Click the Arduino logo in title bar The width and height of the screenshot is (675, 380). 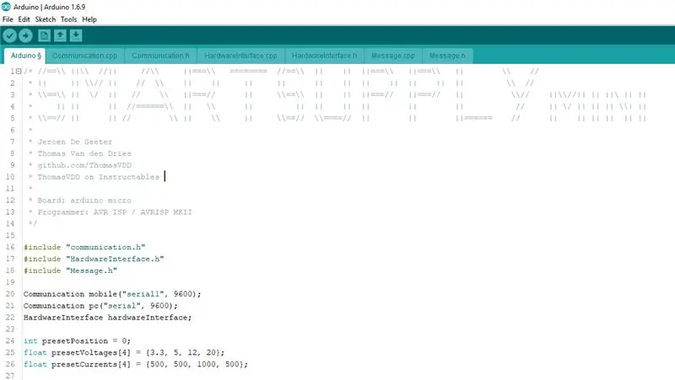click(6, 7)
